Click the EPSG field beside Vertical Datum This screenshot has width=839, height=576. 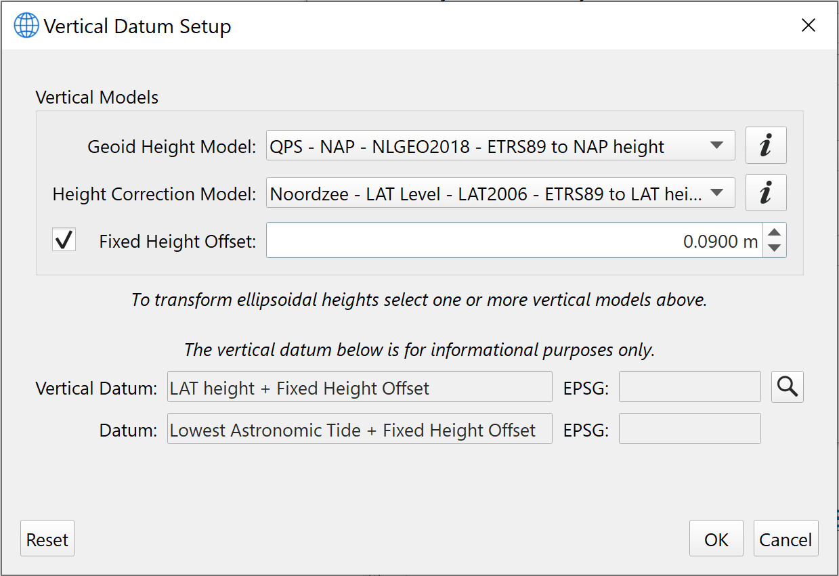[689, 387]
